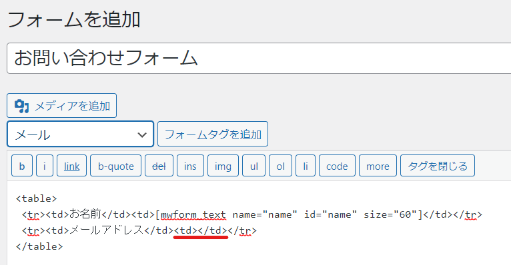
Task: Apply italic with the i button
Action: click(45, 166)
